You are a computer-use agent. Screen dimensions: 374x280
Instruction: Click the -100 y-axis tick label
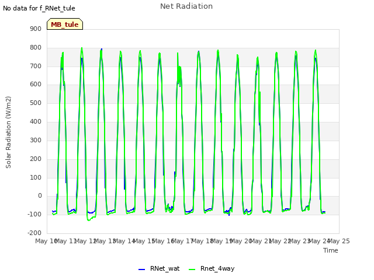pos(34,214)
